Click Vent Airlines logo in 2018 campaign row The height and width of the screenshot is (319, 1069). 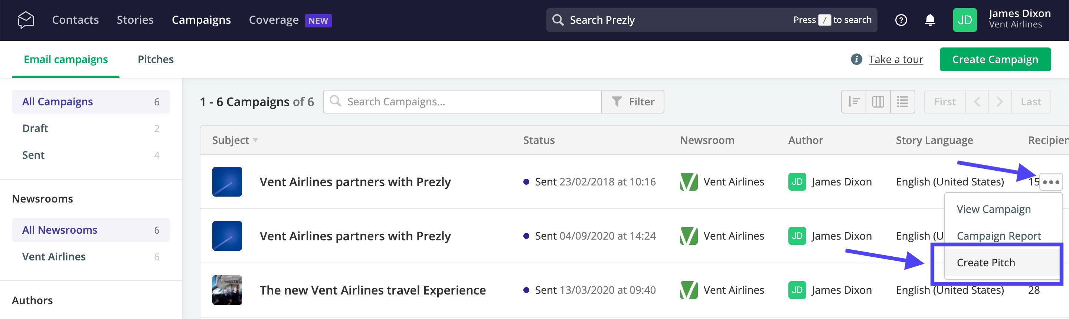point(689,182)
